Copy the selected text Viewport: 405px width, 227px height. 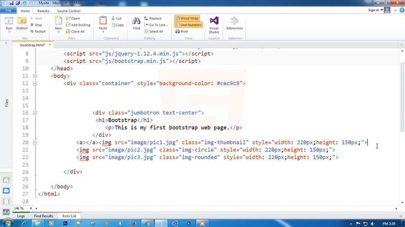[118, 25]
